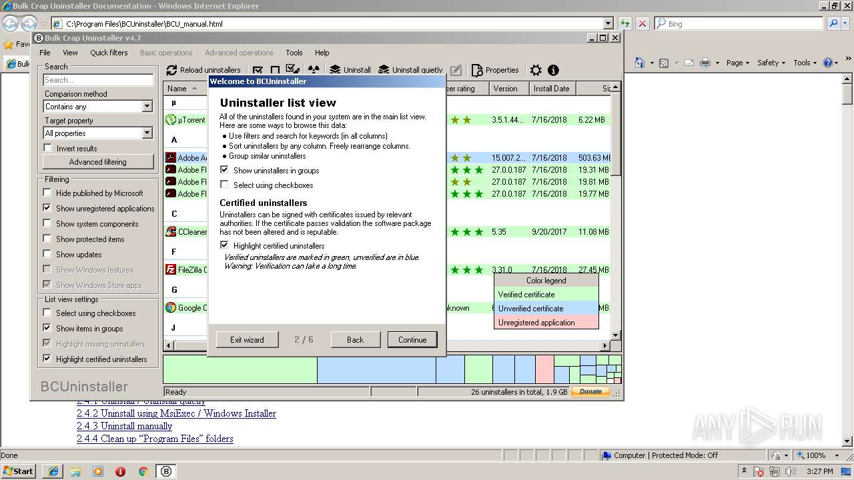Toggle Show protected items checkbox

click(x=47, y=239)
